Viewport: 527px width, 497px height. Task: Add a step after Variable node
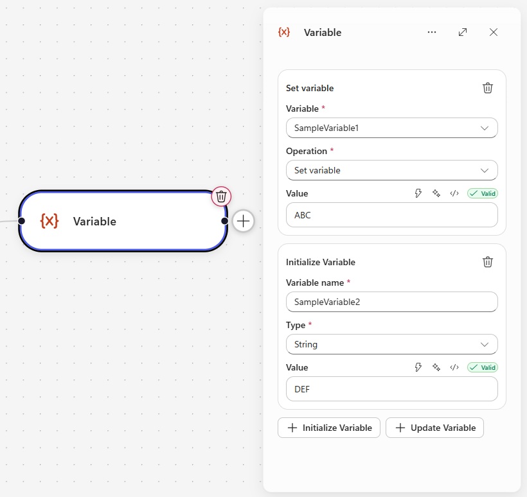[243, 221]
